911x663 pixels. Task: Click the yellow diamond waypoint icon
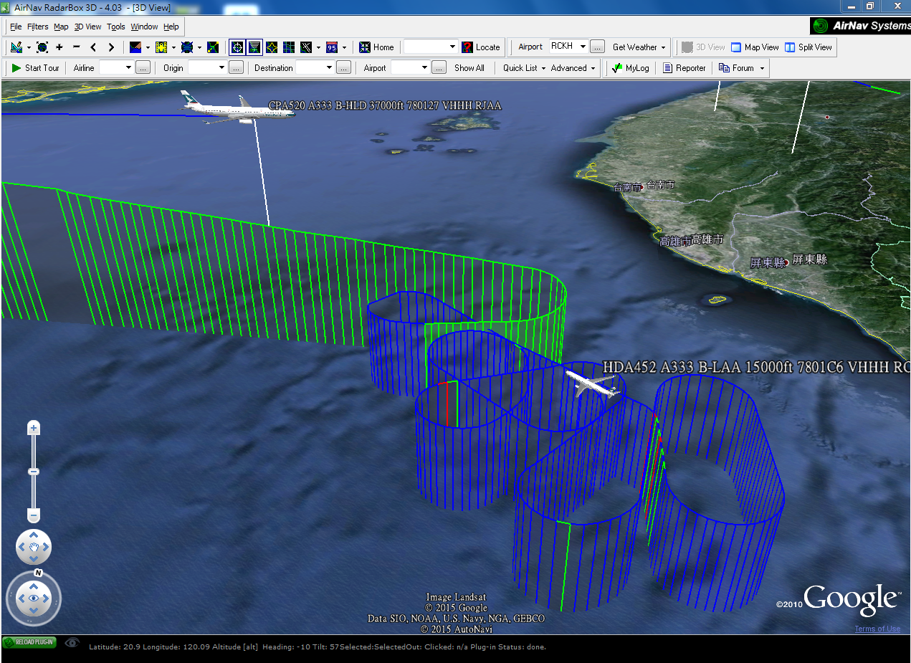click(272, 47)
